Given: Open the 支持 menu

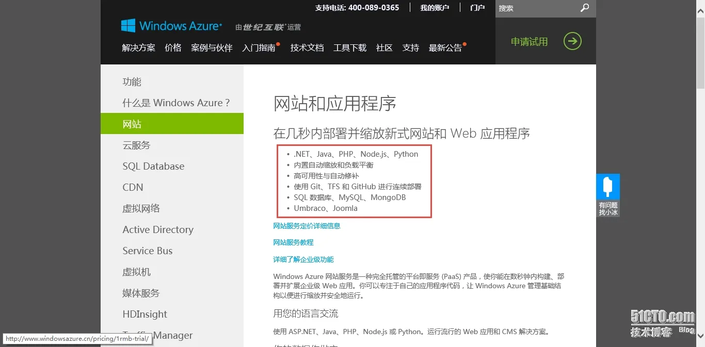Looking at the screenshot, I should (411, 47).
